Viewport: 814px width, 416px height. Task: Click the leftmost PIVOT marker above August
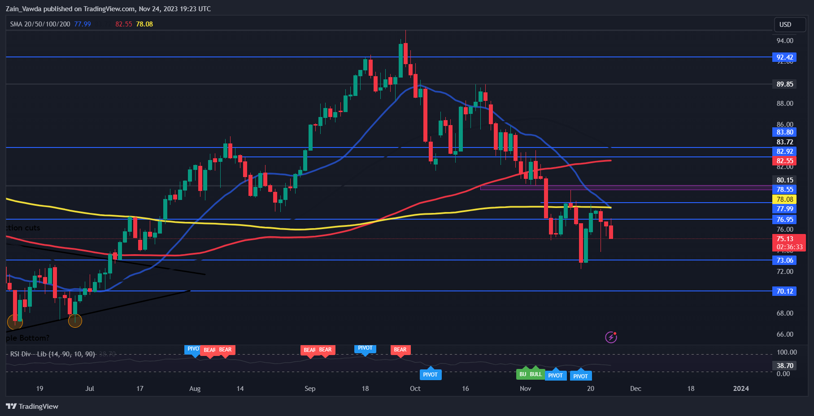(193, 350)
